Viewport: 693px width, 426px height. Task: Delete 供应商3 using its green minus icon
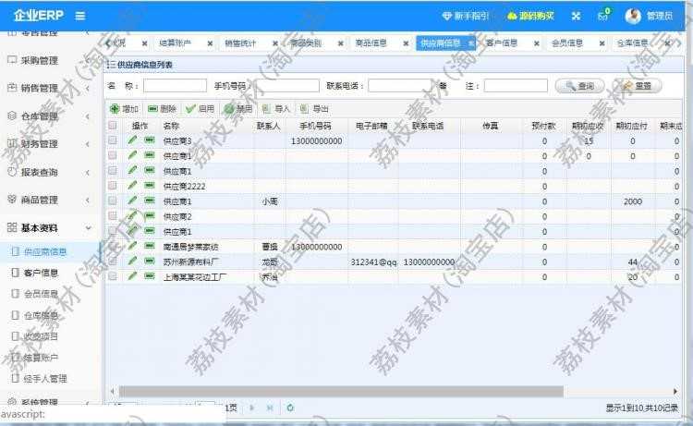pyautogui.click(x=150, y=140)
